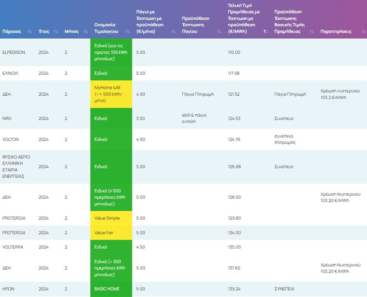Select tariff 'Ειδικό (για τις πρώτες 100 kWh μηνιαίως)'
This screenshot has width=367, height=297.
pos(111,52)
